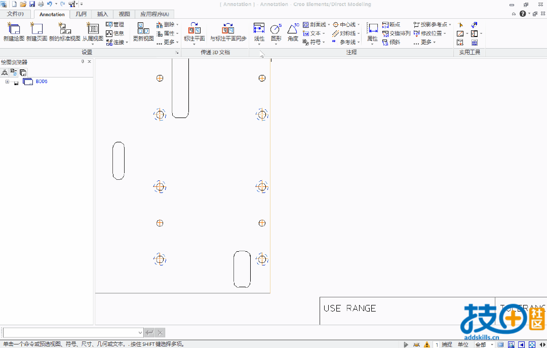Click the 新的标准视图 (New Standard View) icon
This screenshot has height=348, width=547.
[64, 29]
